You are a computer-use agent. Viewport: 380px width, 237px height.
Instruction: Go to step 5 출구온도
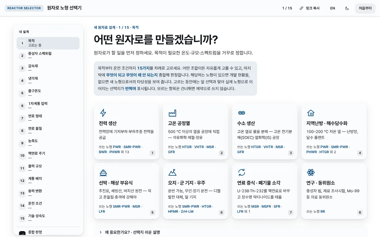point(48,93)
